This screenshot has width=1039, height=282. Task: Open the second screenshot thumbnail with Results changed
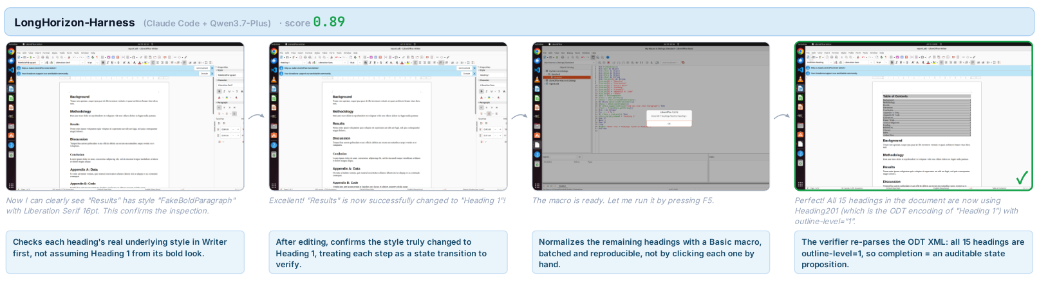[x=388, y=116]
